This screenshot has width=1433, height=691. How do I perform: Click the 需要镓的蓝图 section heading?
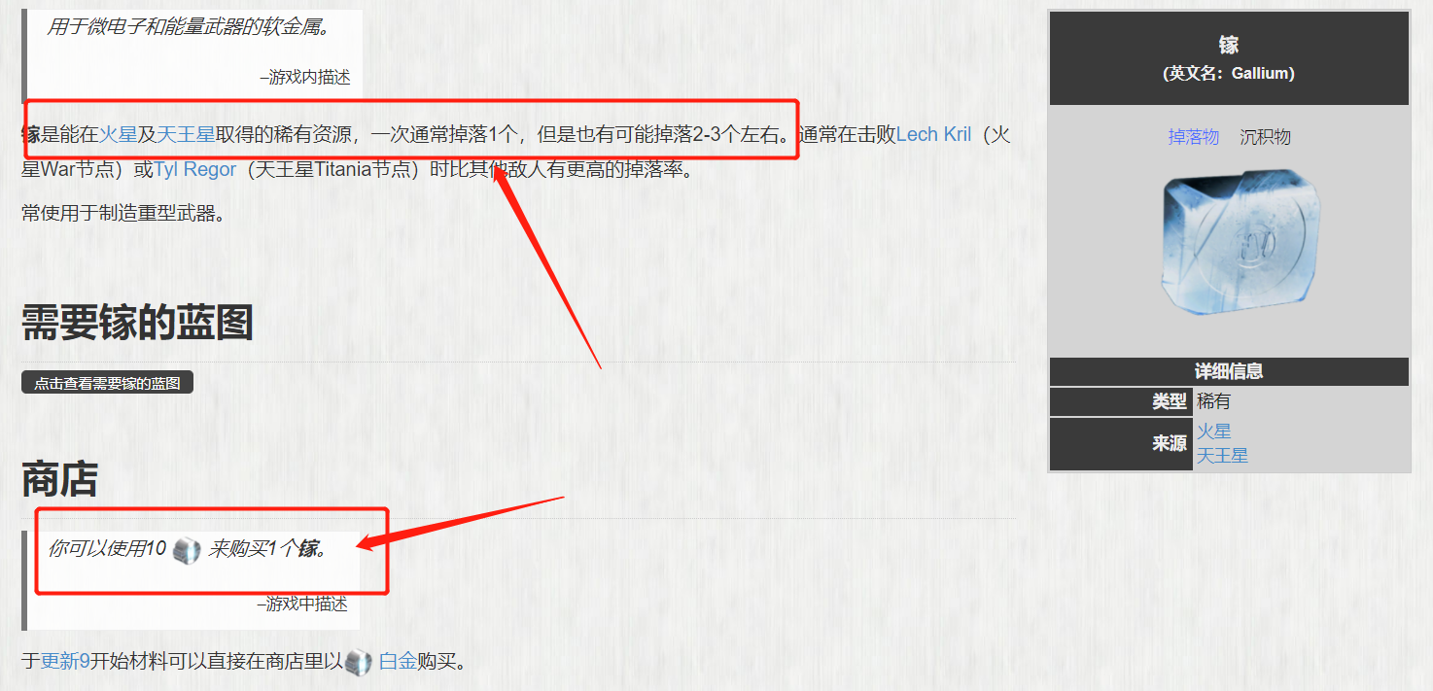pos(137,323)
